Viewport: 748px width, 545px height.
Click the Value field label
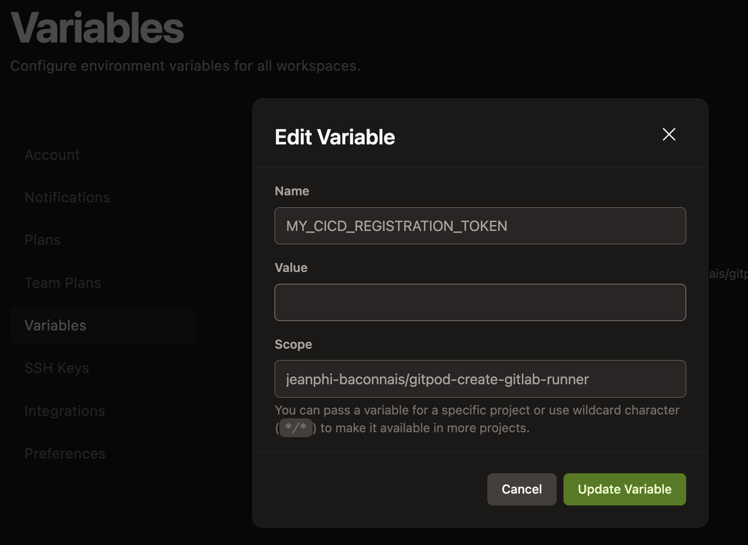(x=291, y=268)
